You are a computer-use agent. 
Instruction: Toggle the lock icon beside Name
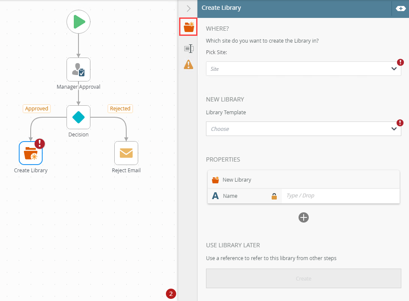pos(274,196)
